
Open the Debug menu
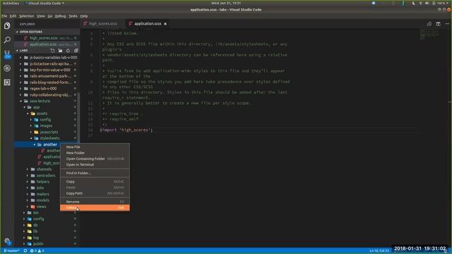(x=60, y=16)
